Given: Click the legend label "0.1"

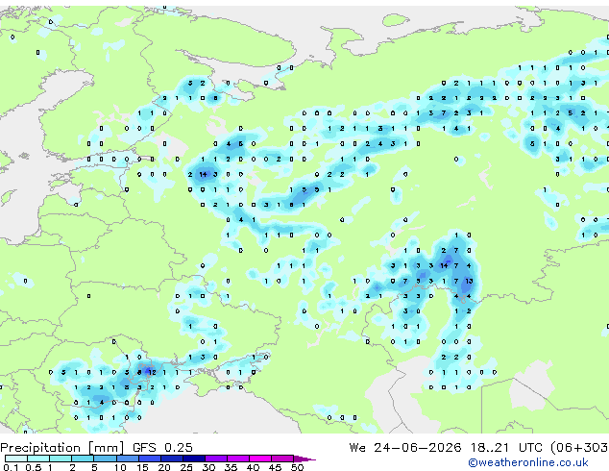Looking at the screenshot, I should point(11,467).
